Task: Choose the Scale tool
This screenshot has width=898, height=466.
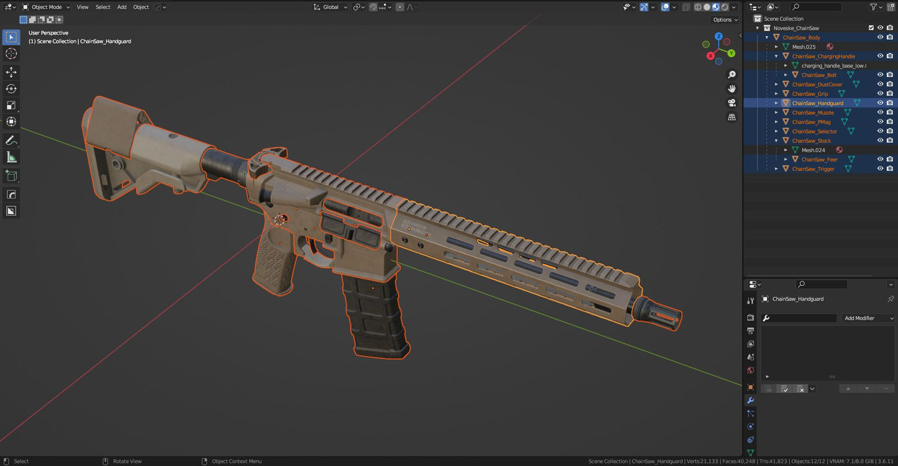Action: point(11,105)
